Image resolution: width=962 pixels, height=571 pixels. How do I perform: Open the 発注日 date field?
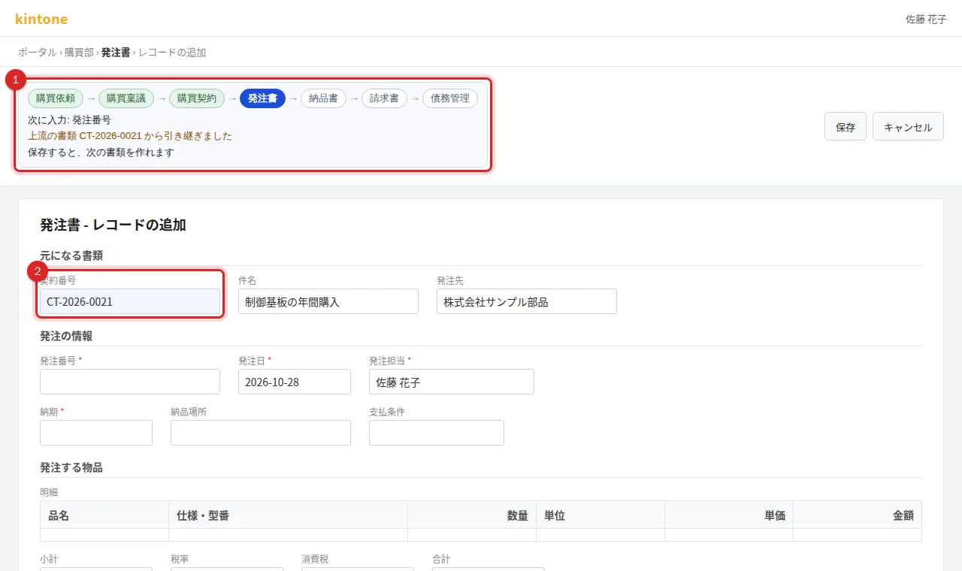click(295, 382)
